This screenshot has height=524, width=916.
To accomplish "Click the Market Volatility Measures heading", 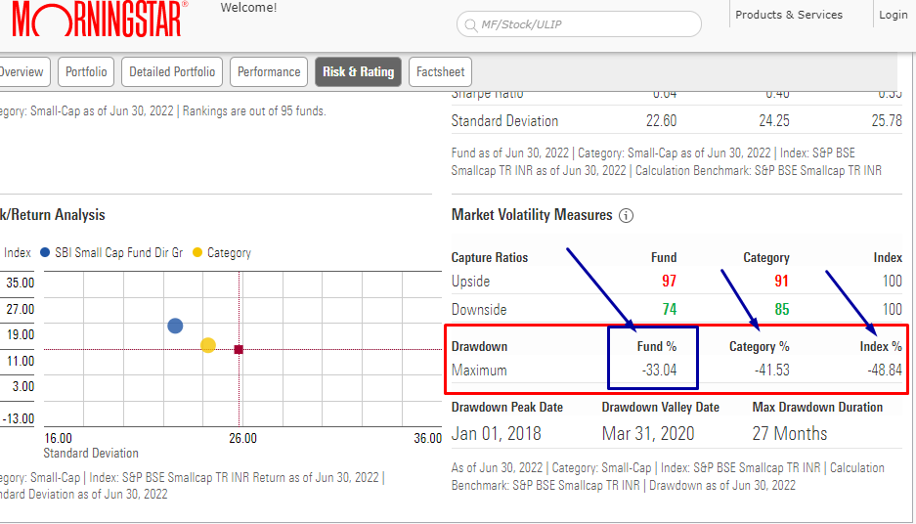I will coord(532,215).
